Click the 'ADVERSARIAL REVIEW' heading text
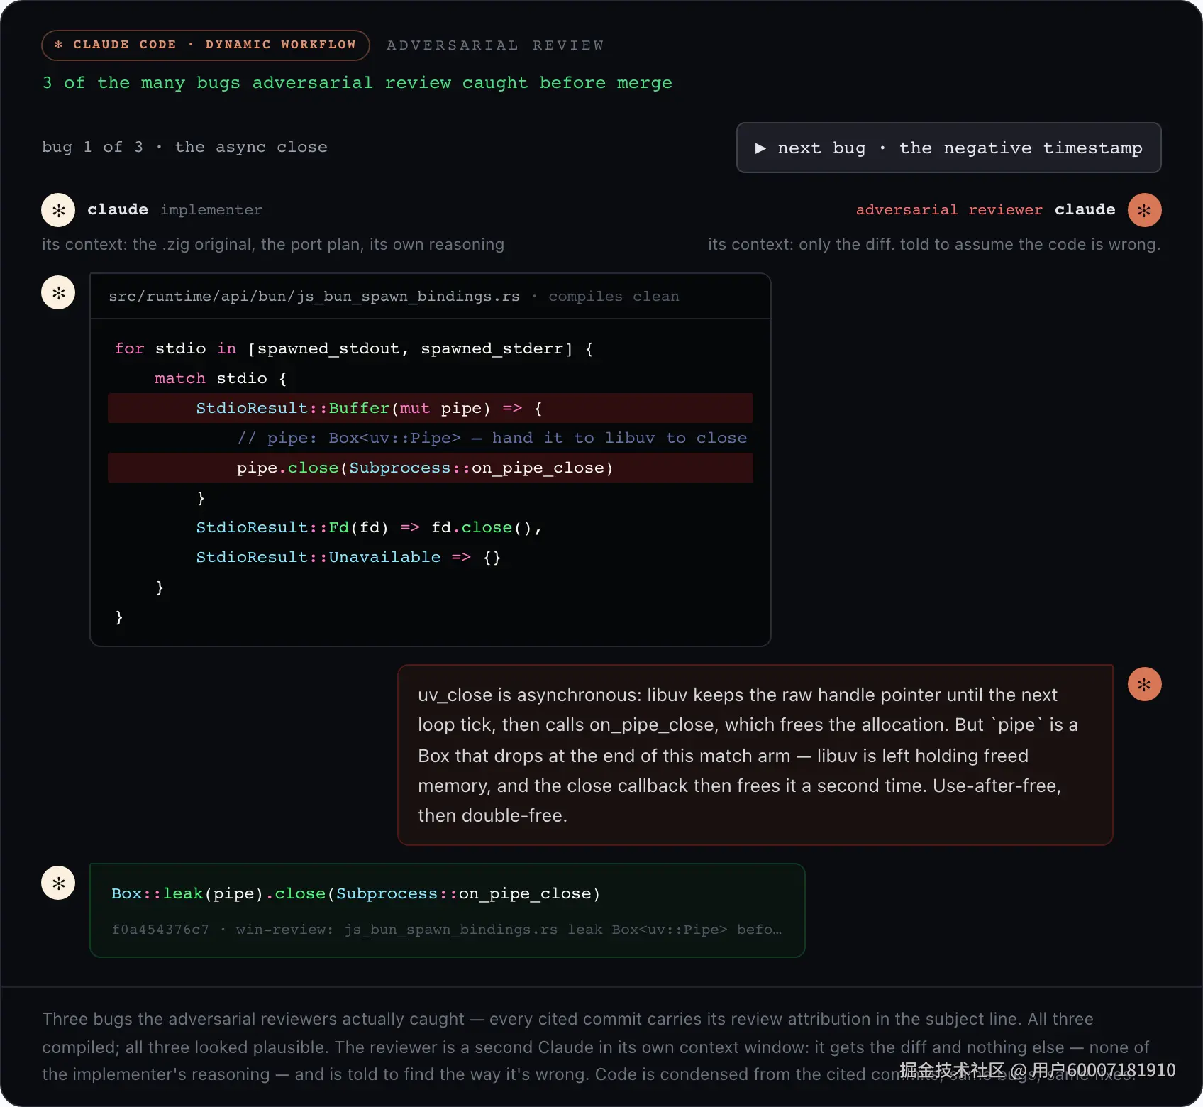Screen dimensions: 1203x1107 [495, 45]
